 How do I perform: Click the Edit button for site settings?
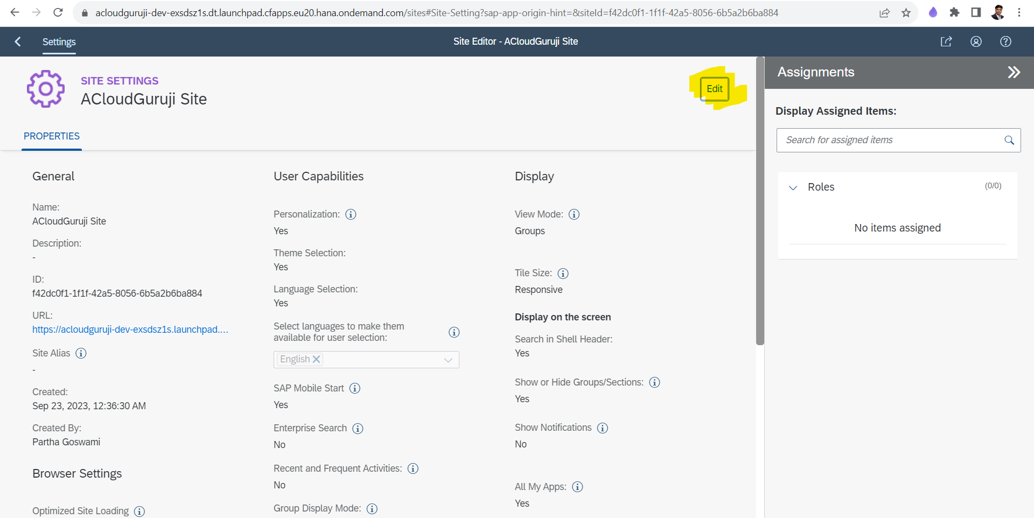tap(714, 89)
